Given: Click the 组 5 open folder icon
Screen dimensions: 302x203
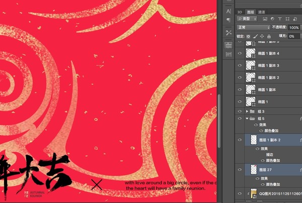Looking at the screenshot, I should point(252,119).
